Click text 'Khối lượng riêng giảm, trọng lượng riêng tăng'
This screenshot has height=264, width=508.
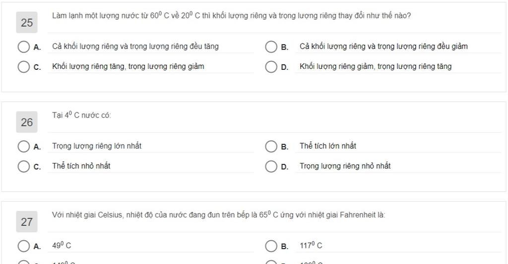(x=376, y=67)
